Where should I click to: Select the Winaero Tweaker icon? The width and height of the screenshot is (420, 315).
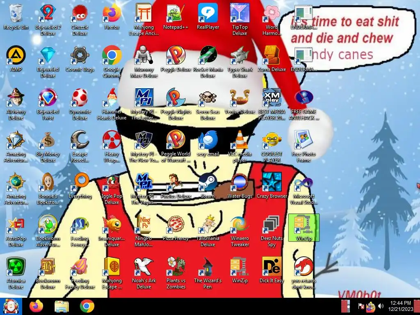240,231
